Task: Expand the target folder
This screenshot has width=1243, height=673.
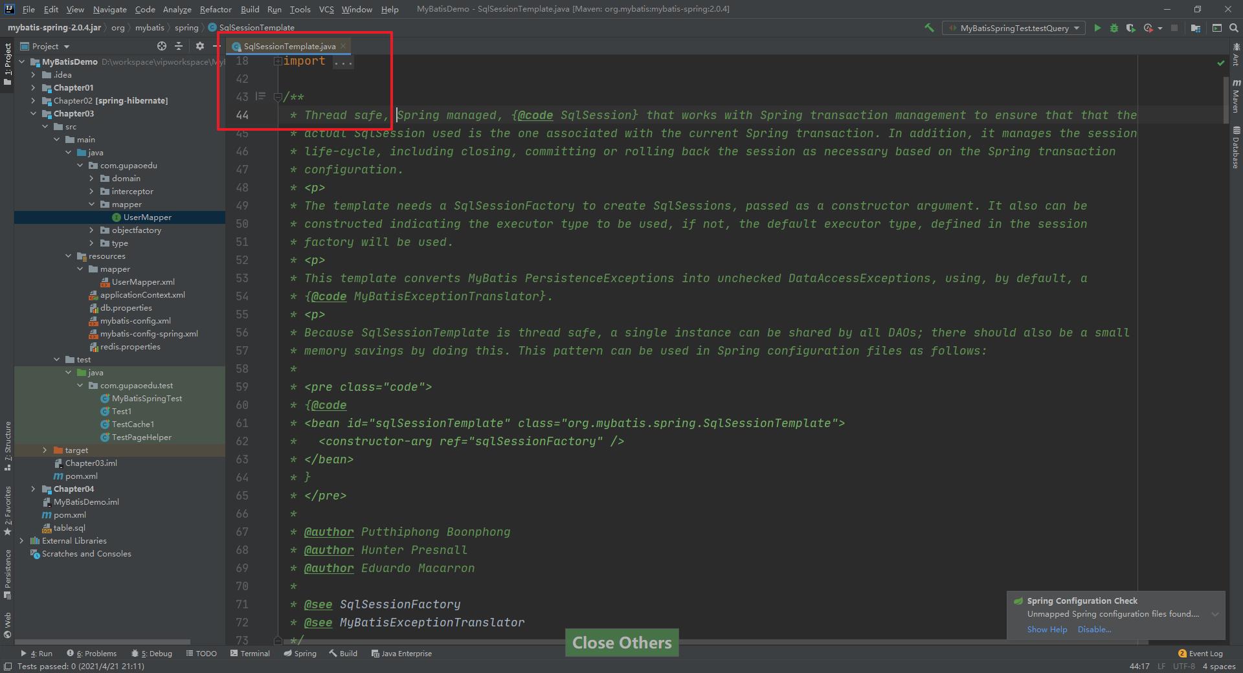Action: (x=45, y=450)
